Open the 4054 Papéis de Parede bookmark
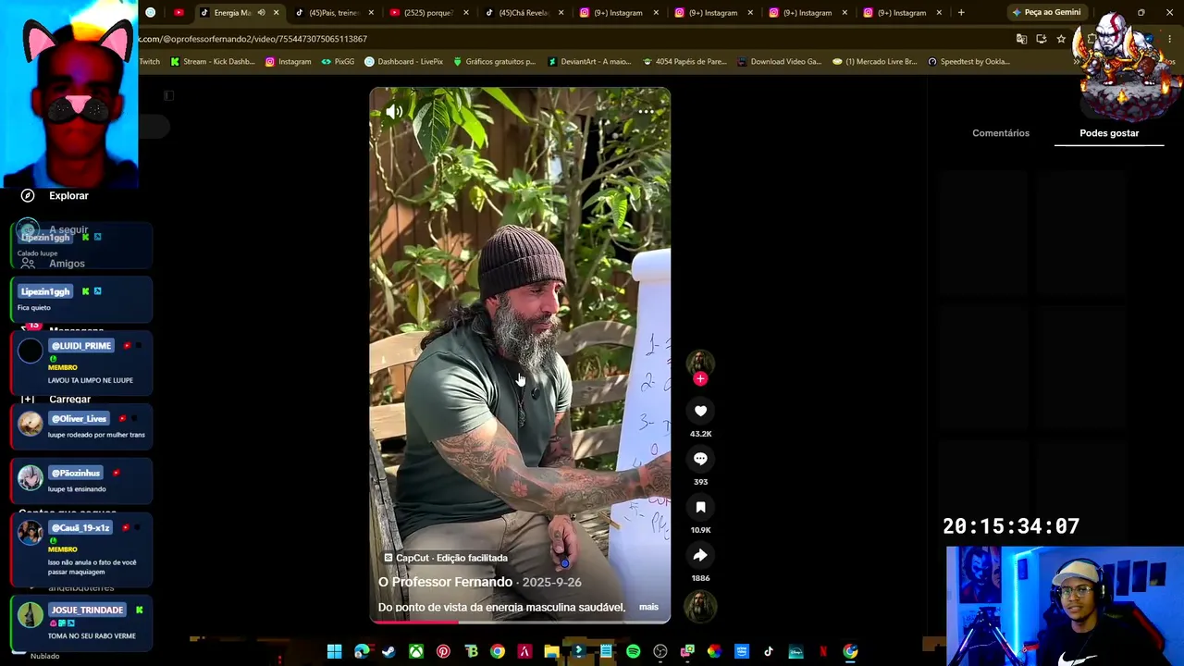 (x=684, y=62)
